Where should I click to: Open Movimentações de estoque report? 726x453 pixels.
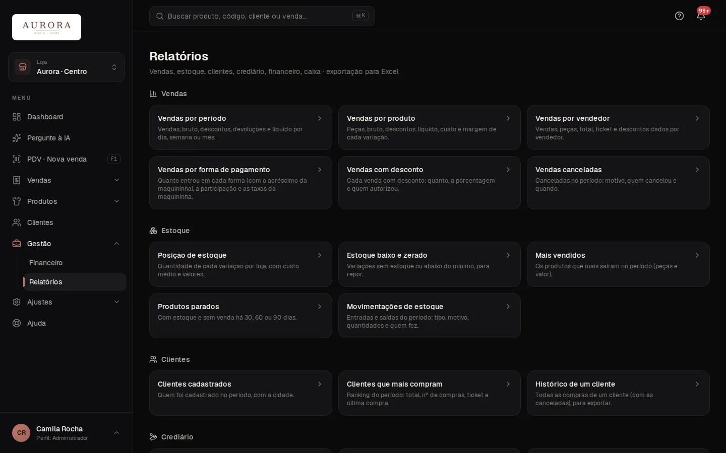[x=430, y=316]
